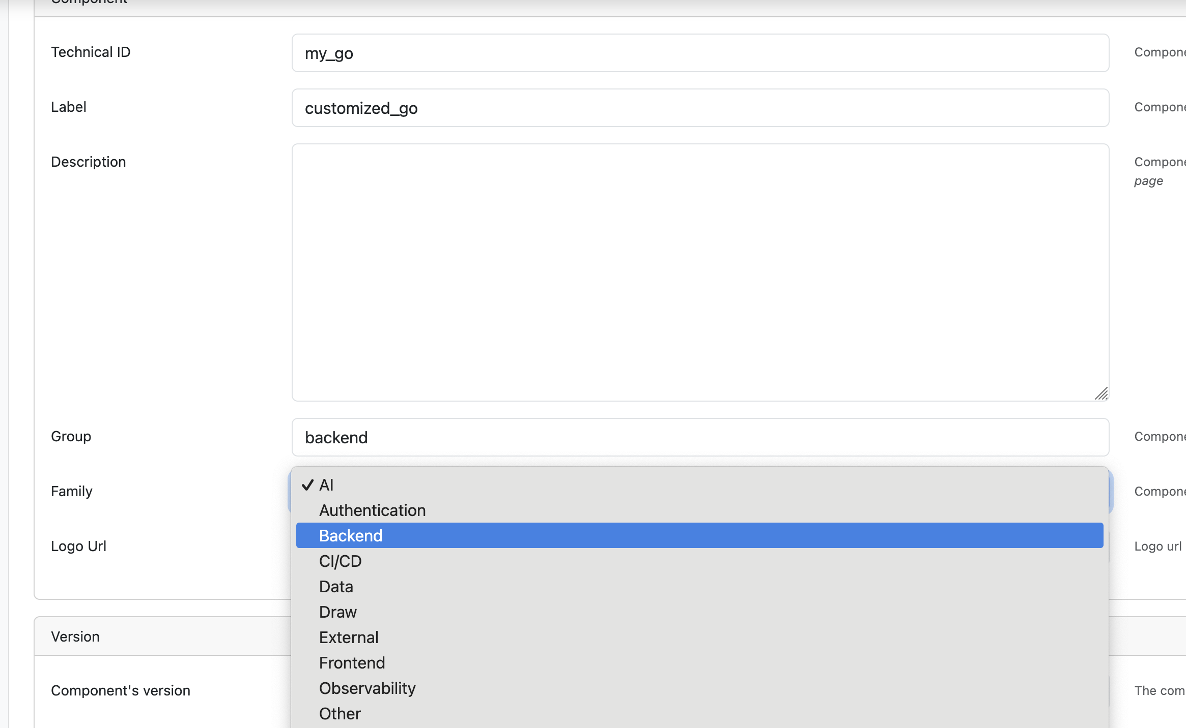This screenshot has width=1186, height=728.
Task: Click the Label field containing customized_go
Action: (x=700, y=108)
